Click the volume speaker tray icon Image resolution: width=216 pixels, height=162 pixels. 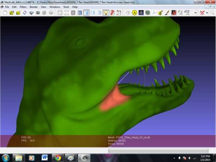tap(190, 158)
